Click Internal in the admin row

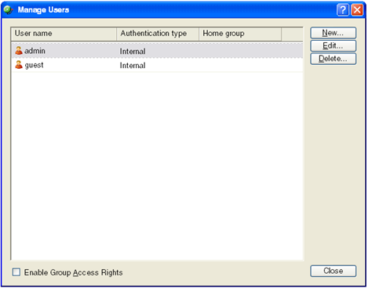[x=133, y=52]
